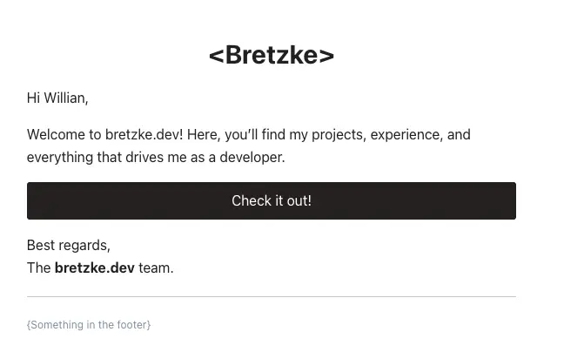Click the "{Something in the footer}" placeholder text
The image size is (564, 359).
(x=89, y=325)
